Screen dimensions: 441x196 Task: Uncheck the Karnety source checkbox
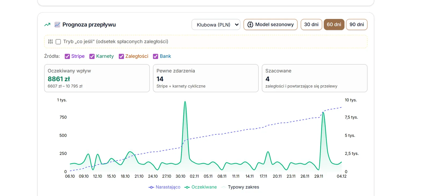(x=92, y=56)
